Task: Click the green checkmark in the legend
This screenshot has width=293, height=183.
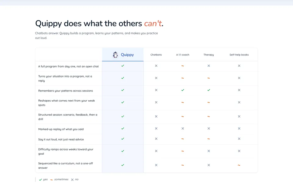Action: tap(40, 180)
